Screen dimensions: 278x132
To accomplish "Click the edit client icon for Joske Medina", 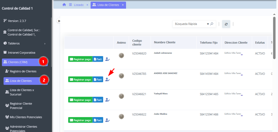I will point(107,120).
